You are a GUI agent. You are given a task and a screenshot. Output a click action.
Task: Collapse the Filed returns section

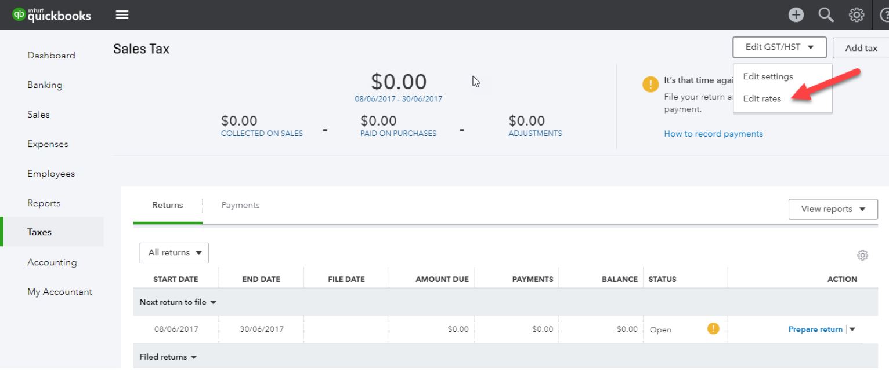coord(168,357)
